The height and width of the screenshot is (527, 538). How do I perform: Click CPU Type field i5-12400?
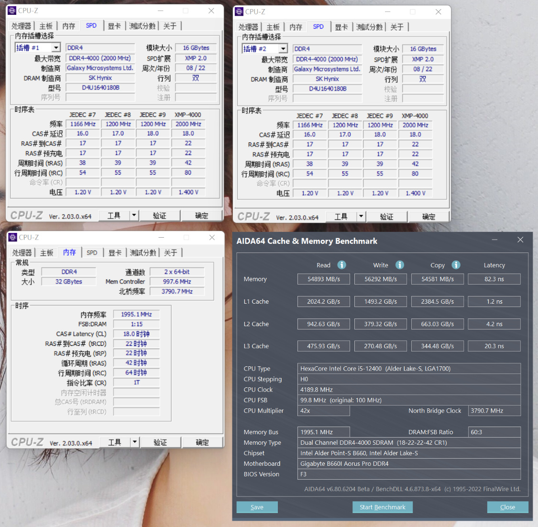[409, 369]
